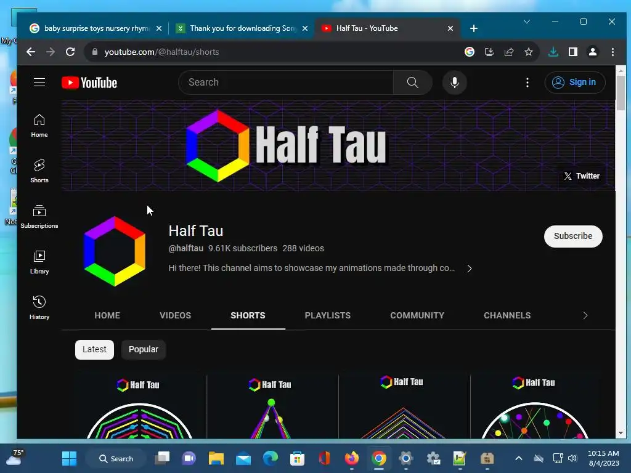Image resolution: width=631 pixels, height=473 pixels.
Task: Open clock showing 10:15 AM
Action: pyautogui.click(x=603, y=458)
